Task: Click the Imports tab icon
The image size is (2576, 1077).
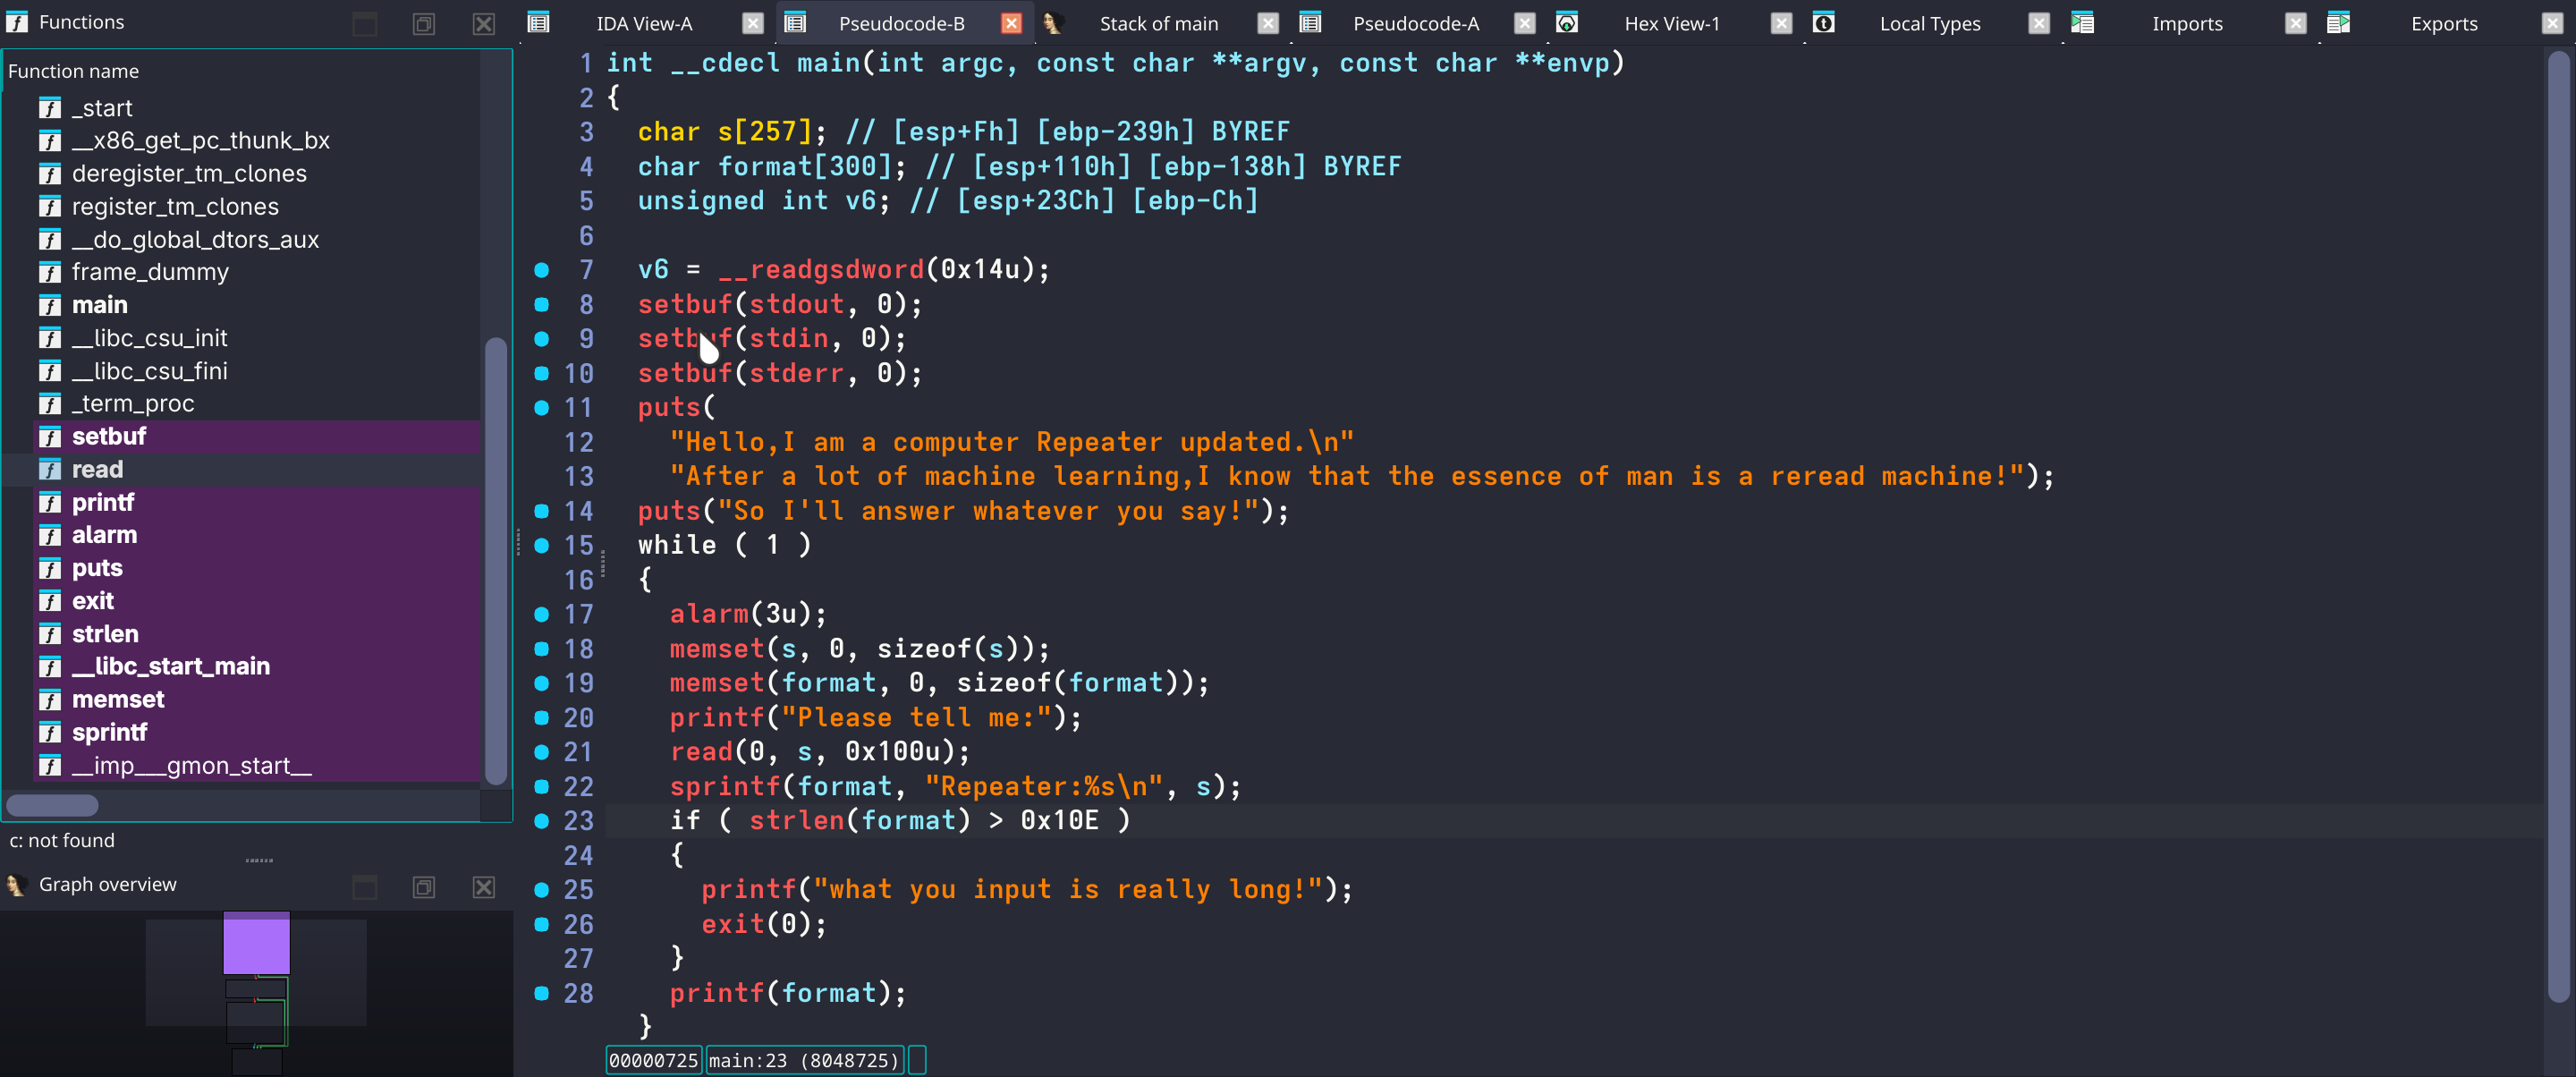Action: point(2082,22)
